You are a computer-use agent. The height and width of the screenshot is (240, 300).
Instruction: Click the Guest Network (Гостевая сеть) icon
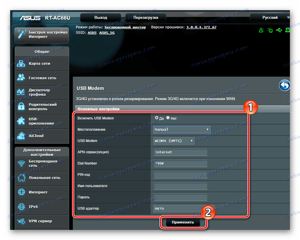21,78
